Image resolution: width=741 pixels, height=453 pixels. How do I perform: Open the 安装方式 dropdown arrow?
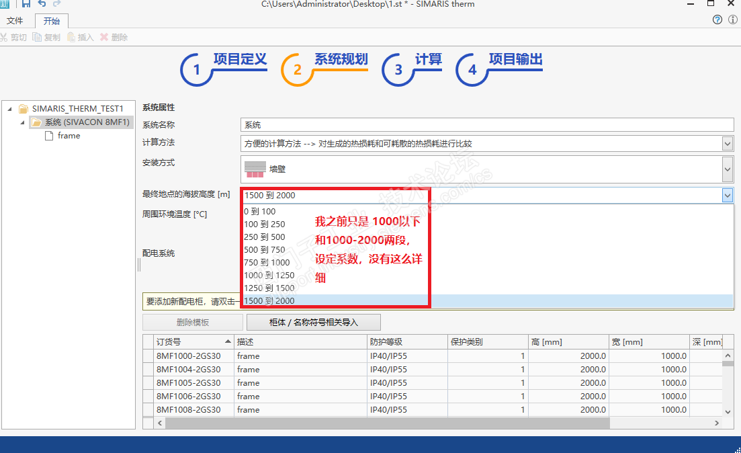(728, 169)
